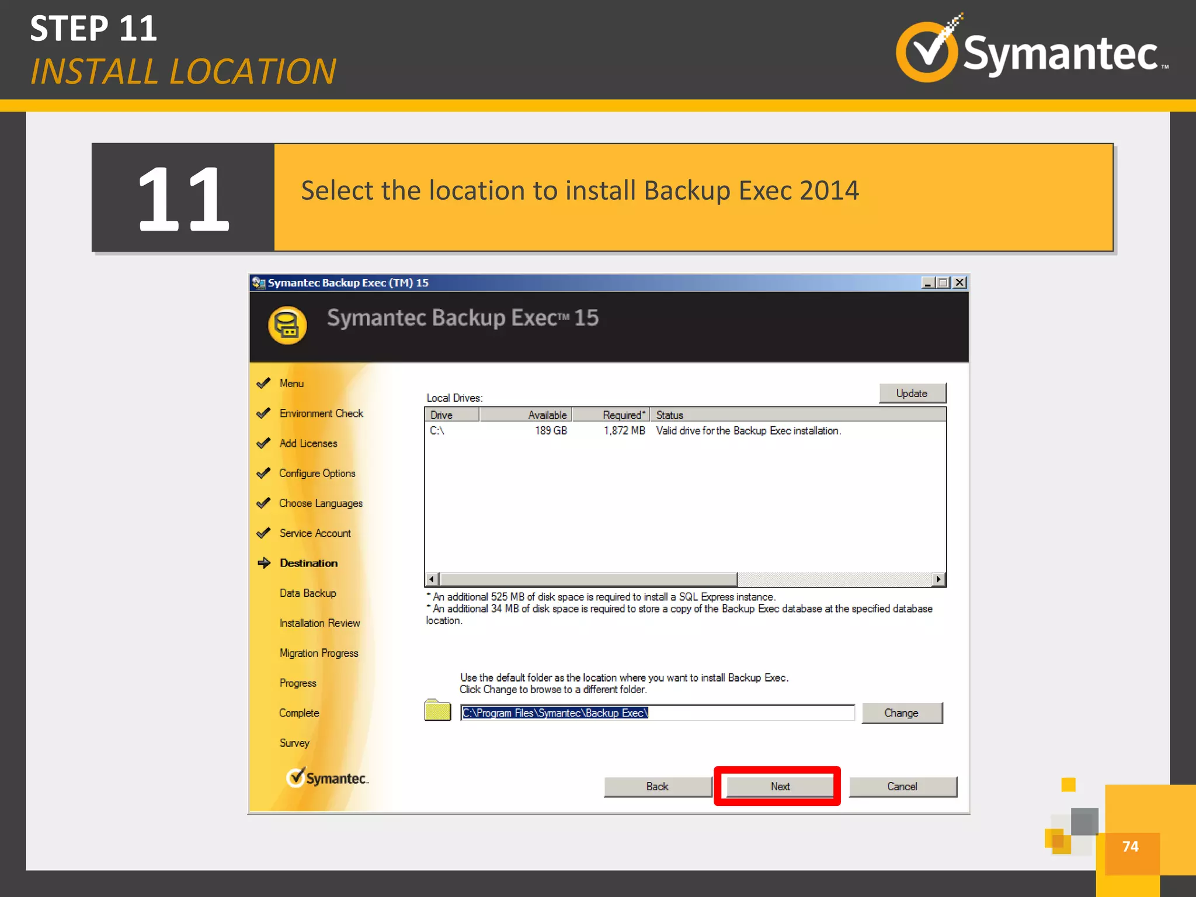
Task: Click the arrow icon beside Destination
Action: click(264, 563)
